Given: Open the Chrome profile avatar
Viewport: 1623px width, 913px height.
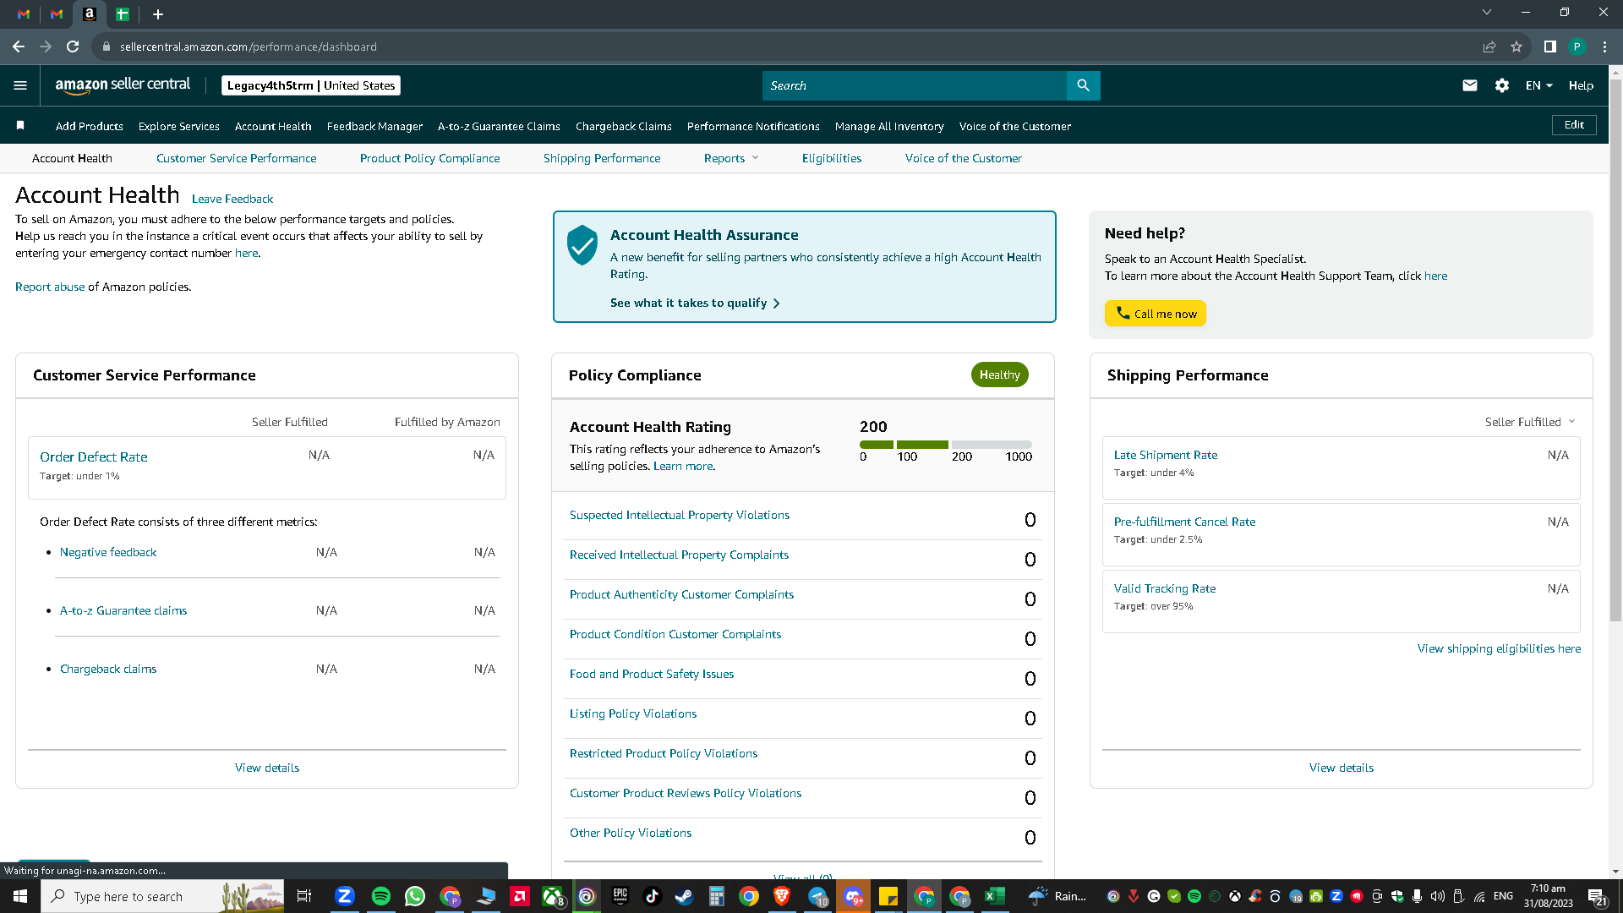Looking at the screenshot, I should coord(1577,46).
